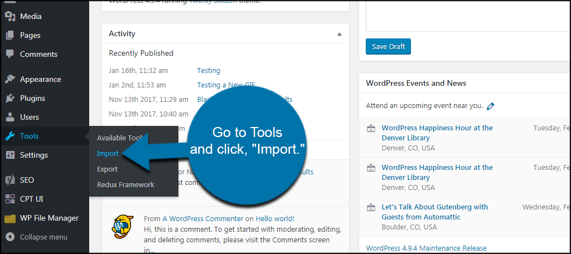Image resolution: width=571 pixels, height=254 pixels.
Task: Click the Users person icon
Action: click(10, 117)
